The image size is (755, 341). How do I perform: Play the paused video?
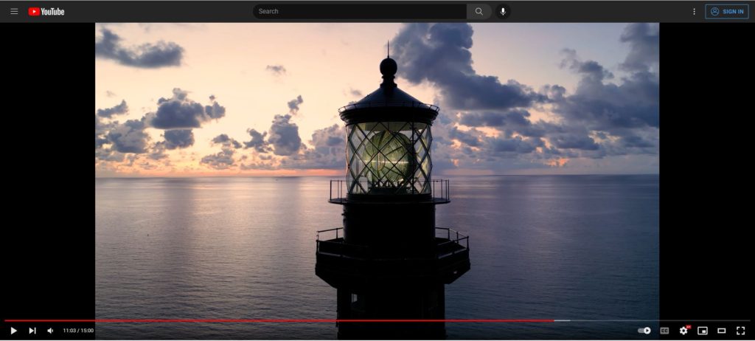click(13, 331)
